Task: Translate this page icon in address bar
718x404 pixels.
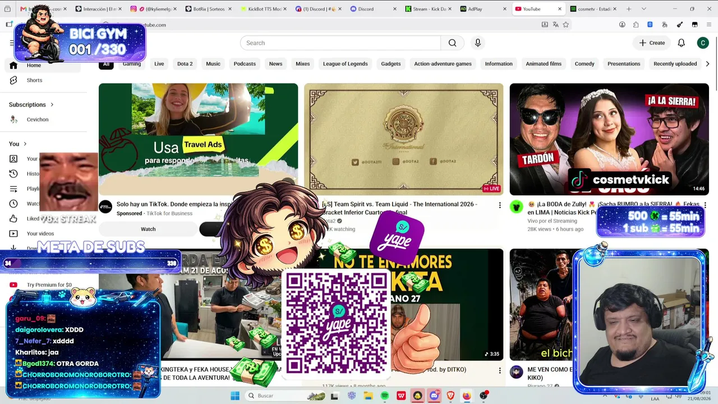Action: [x=555, y=25]
